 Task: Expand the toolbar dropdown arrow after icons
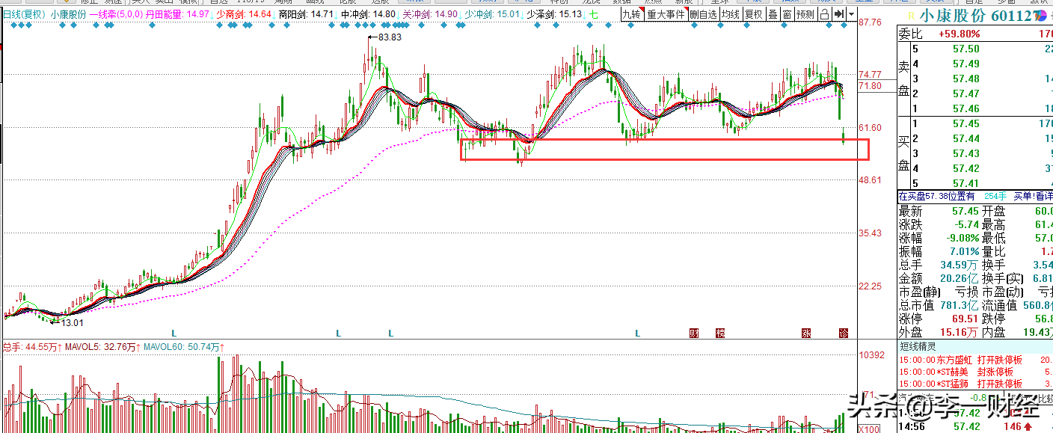click(x=851, y=14)
